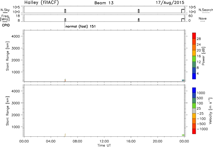
Task: Click the red top segment of Power colorbar
Action: (x=194, y=36)
